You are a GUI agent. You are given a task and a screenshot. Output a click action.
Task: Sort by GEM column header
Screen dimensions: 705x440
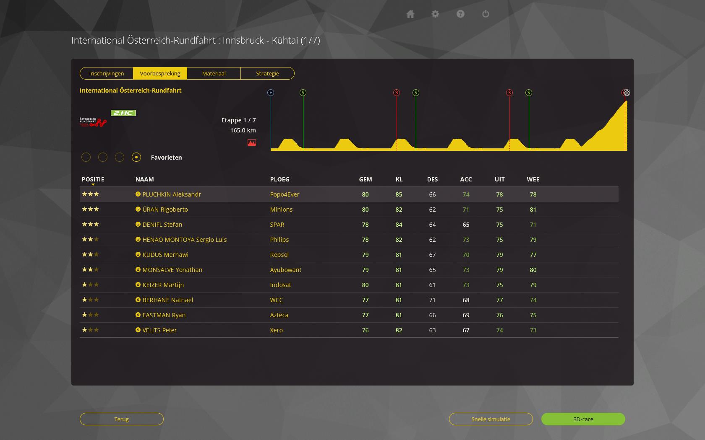pos(366,179)
